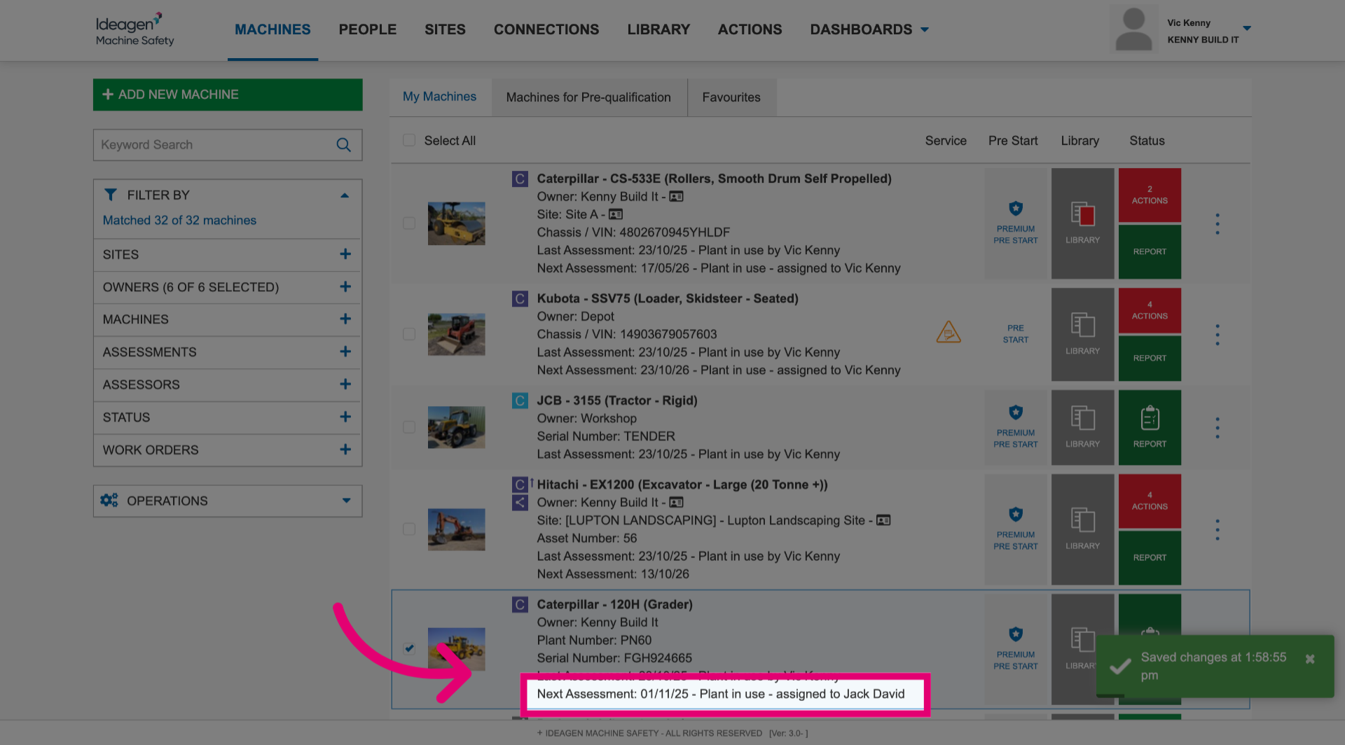Screen dimensions: 1345x745
Task: Open the 4 Actions for Hitachi EX1200
Action: 1150,501
